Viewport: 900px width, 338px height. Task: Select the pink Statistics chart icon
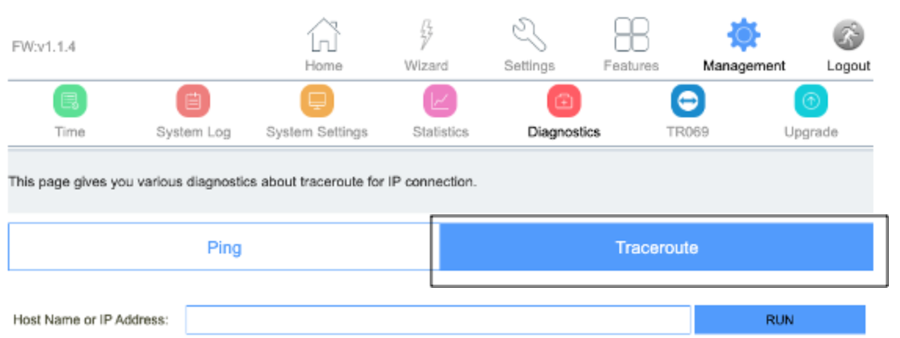441,101
